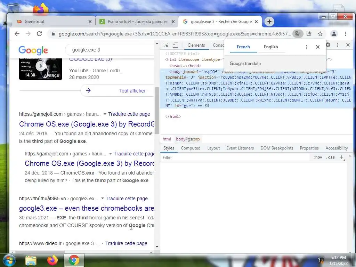
Task: Click the scrollbar down arrow of results
Action: click(x=157, y=247)
